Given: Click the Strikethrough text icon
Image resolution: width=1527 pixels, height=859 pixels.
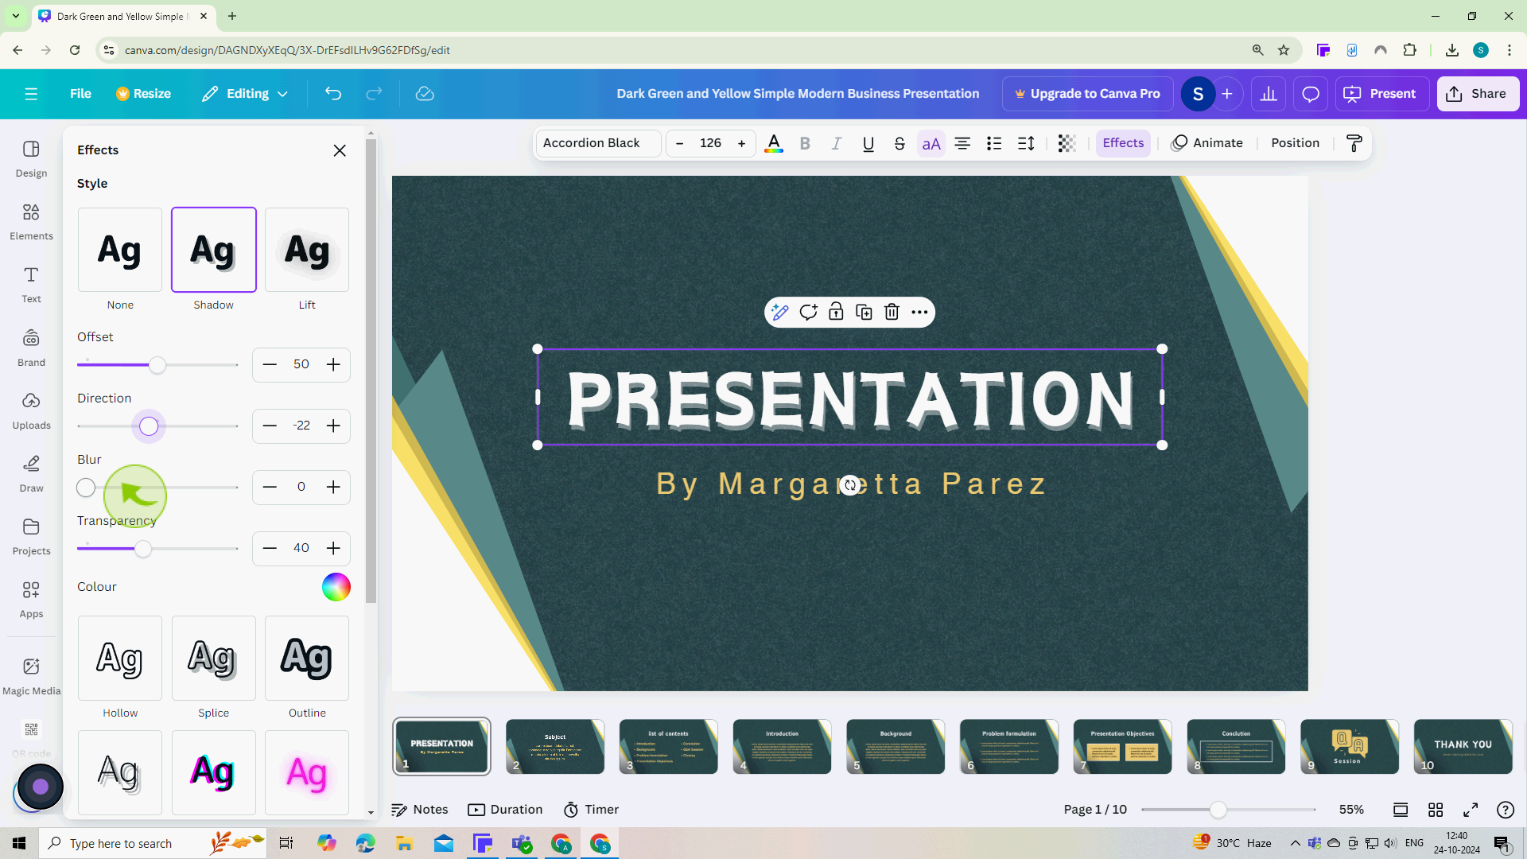Looking at the screenshot, I should [x=899, y=142].
